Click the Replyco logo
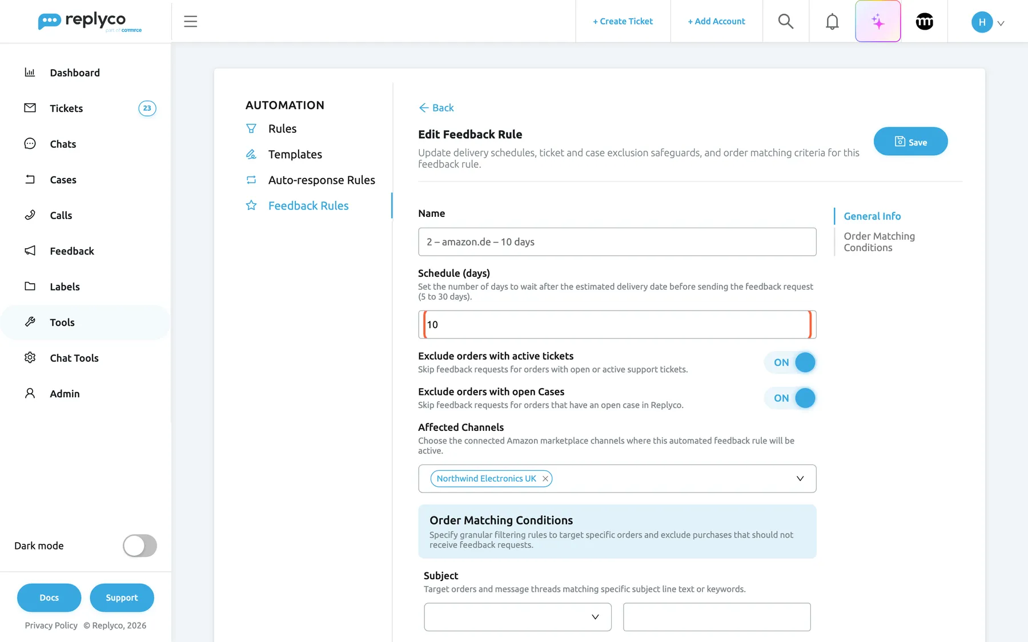 [x=90, y=22]
